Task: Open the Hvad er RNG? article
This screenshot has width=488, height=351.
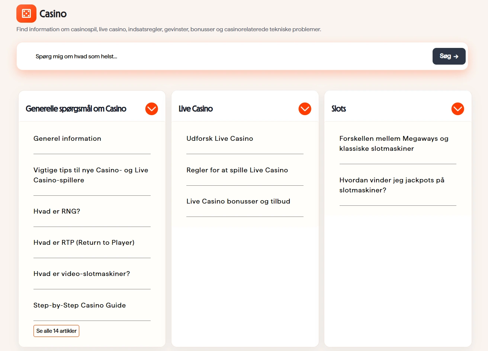Action: click(57, 211)
